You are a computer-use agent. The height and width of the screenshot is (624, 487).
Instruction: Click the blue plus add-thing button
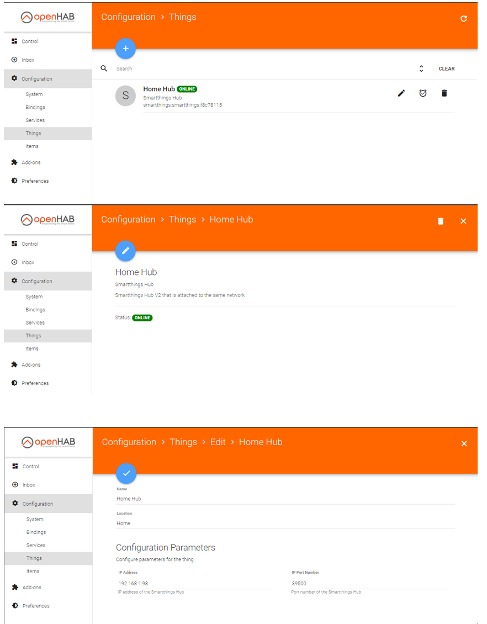coord(125,49)
